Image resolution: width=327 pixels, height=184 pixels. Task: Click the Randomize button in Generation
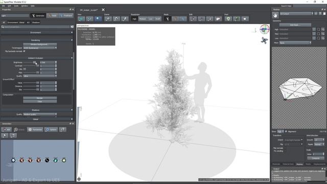pos(35,129)
